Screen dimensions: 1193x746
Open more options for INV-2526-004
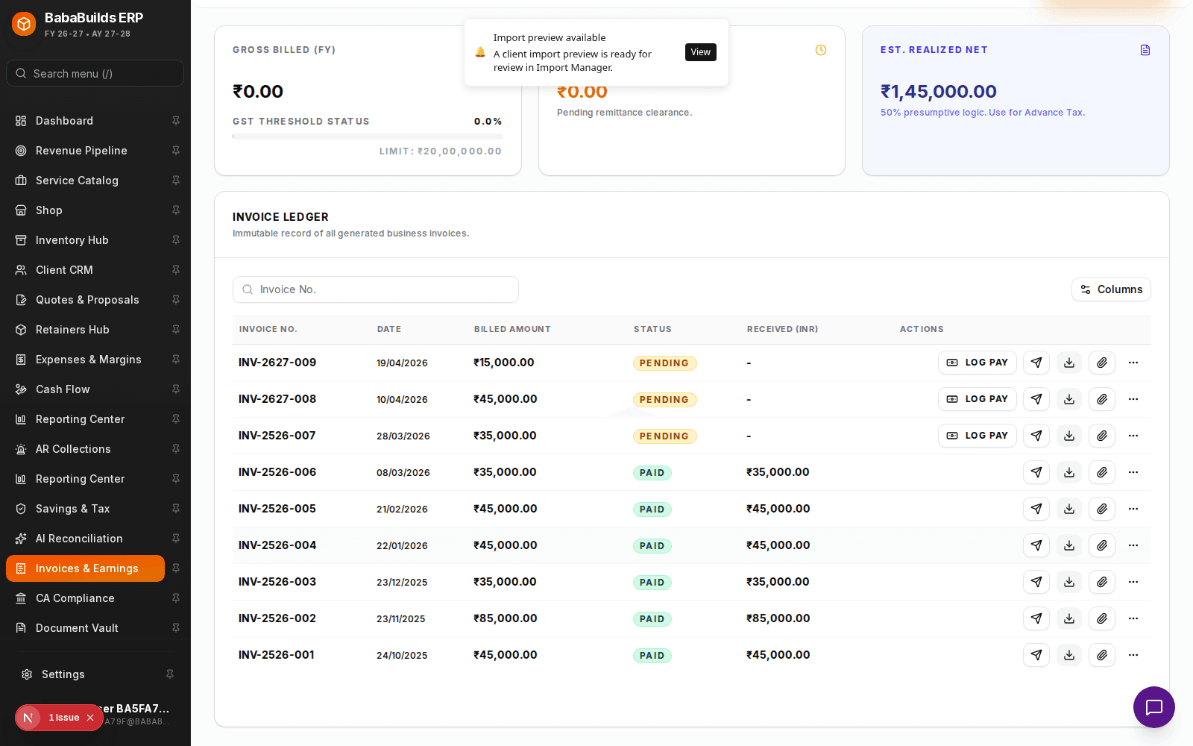pos(1133,545)
